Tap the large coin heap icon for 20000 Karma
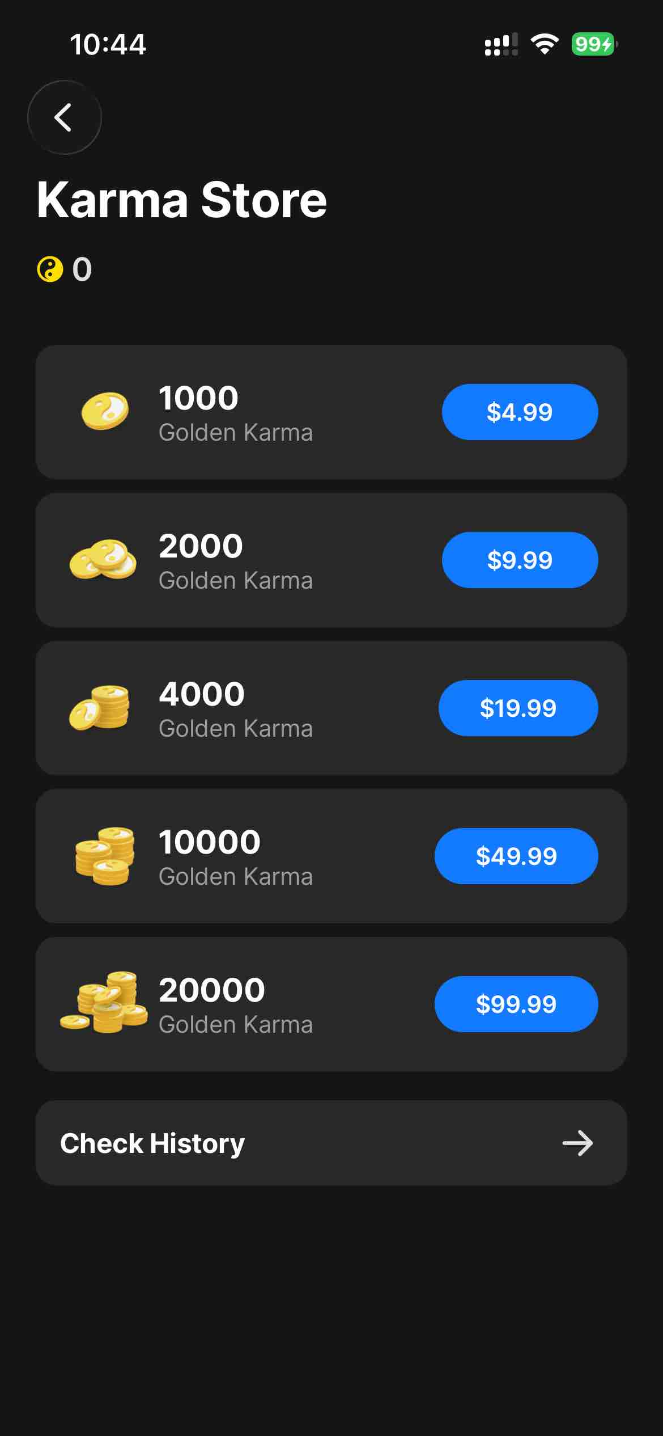The image size is (663, 1436). [x=104, y=1003]
